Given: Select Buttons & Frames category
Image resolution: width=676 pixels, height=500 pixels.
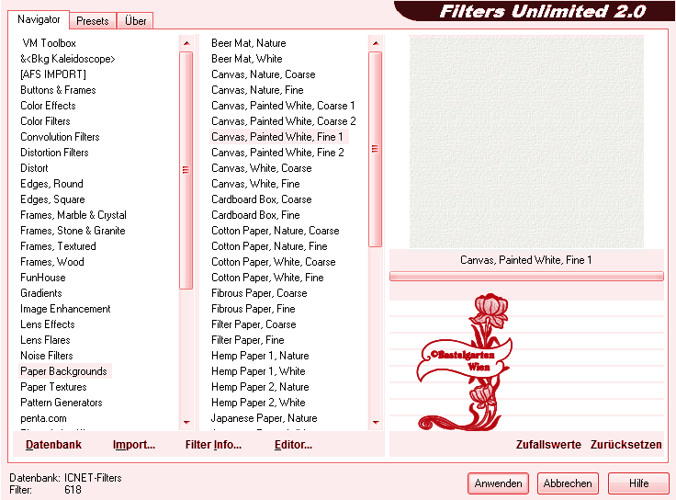Looking at the screenshot, I should pyautogui.click(x=58, y=90).
